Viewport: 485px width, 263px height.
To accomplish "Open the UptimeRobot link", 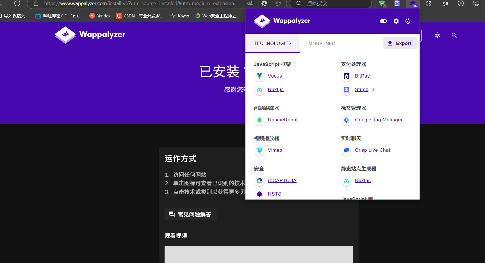I will [x=283, y=120].
